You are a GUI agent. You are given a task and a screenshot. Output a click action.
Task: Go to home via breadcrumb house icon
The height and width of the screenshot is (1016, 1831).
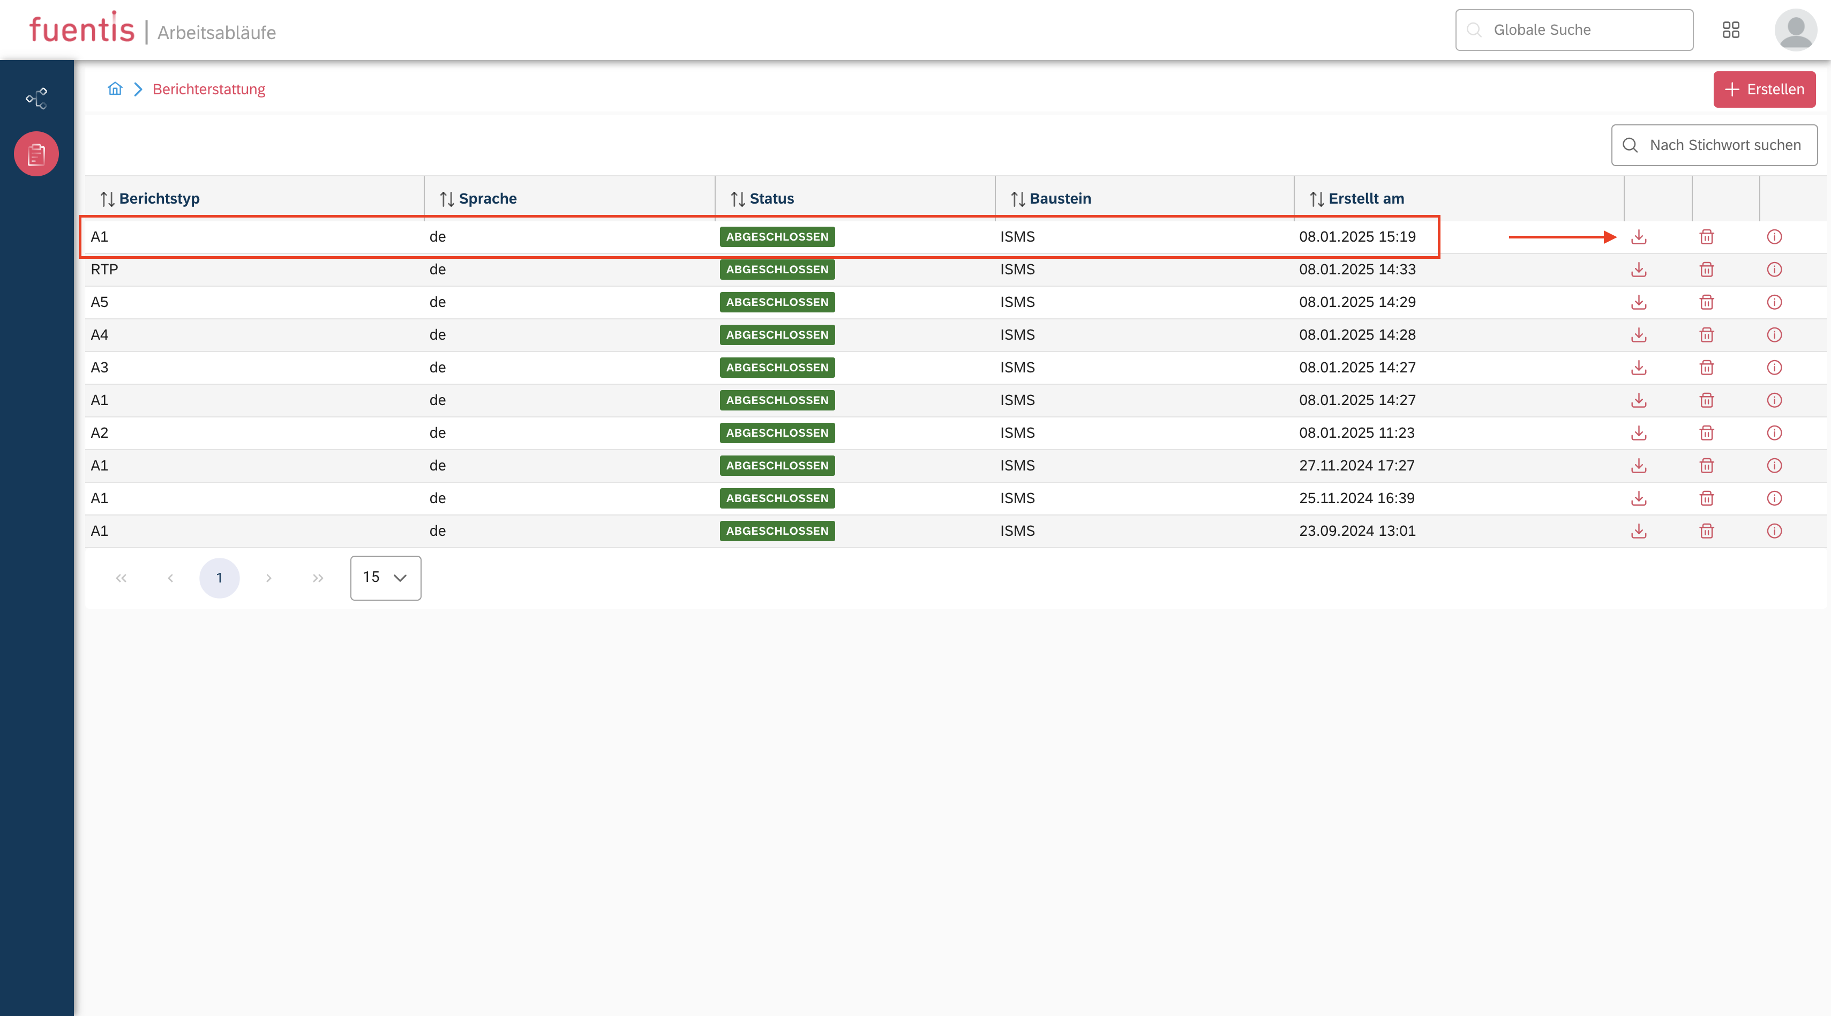pyautogui.click(x=115, y=89)
